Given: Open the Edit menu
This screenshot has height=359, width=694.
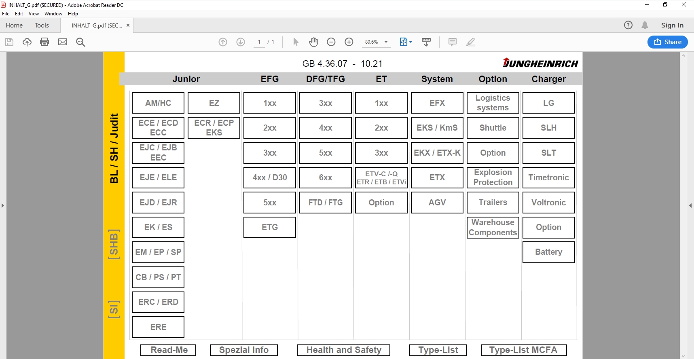Looking at the screenshot, I should (x=19, y=14).
